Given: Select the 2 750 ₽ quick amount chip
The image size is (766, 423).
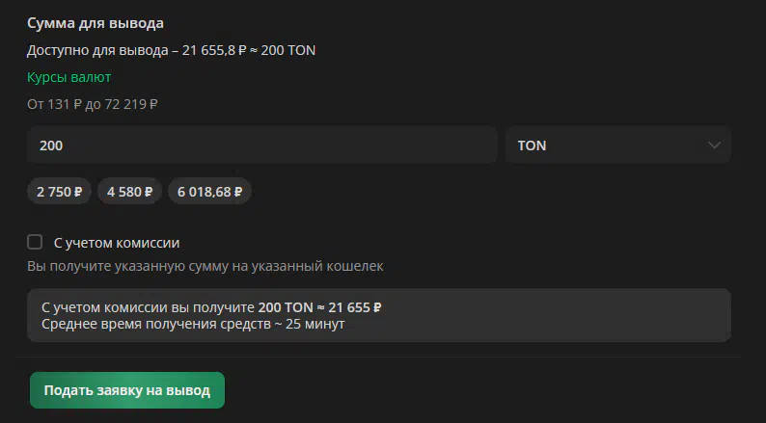Looking at the screenshot, I should [x=60, y=191].
